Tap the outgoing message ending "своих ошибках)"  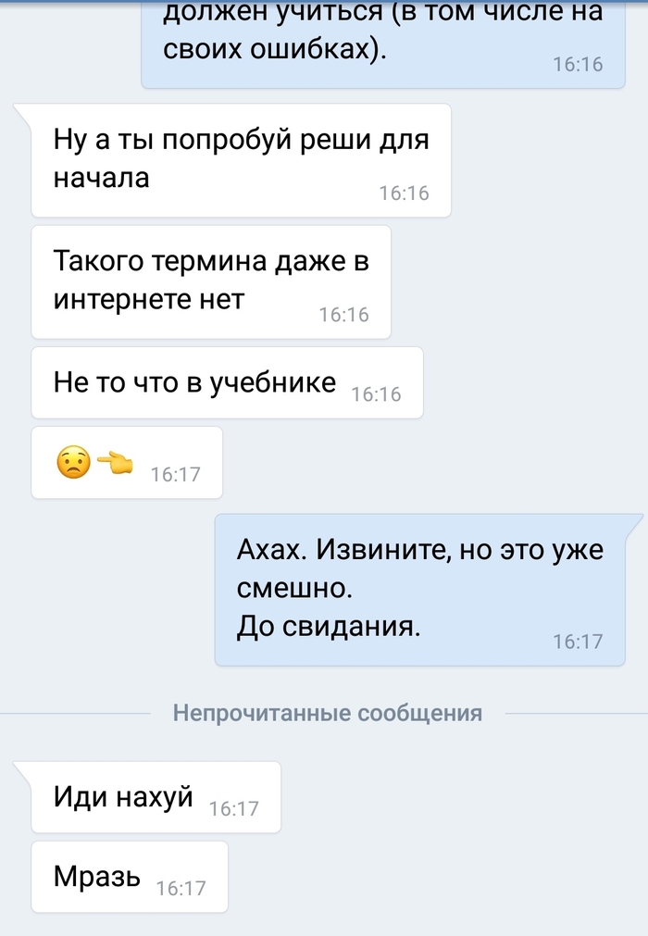point(383,42)
